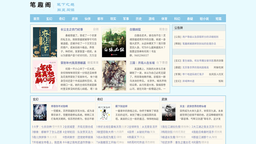Open the 首页 navigation tab

click(36, 19)
